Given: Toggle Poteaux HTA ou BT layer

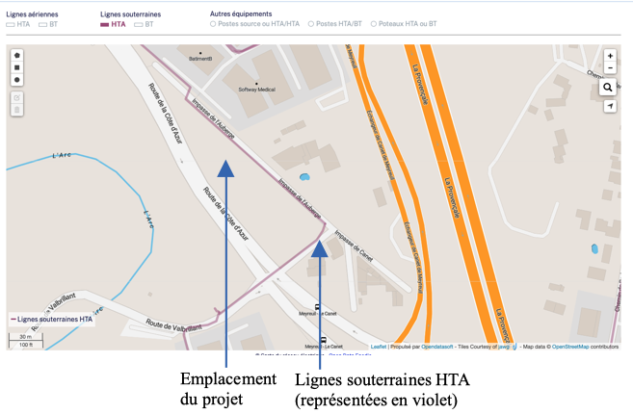Looking at the screenshot, I should pos(404,24).
